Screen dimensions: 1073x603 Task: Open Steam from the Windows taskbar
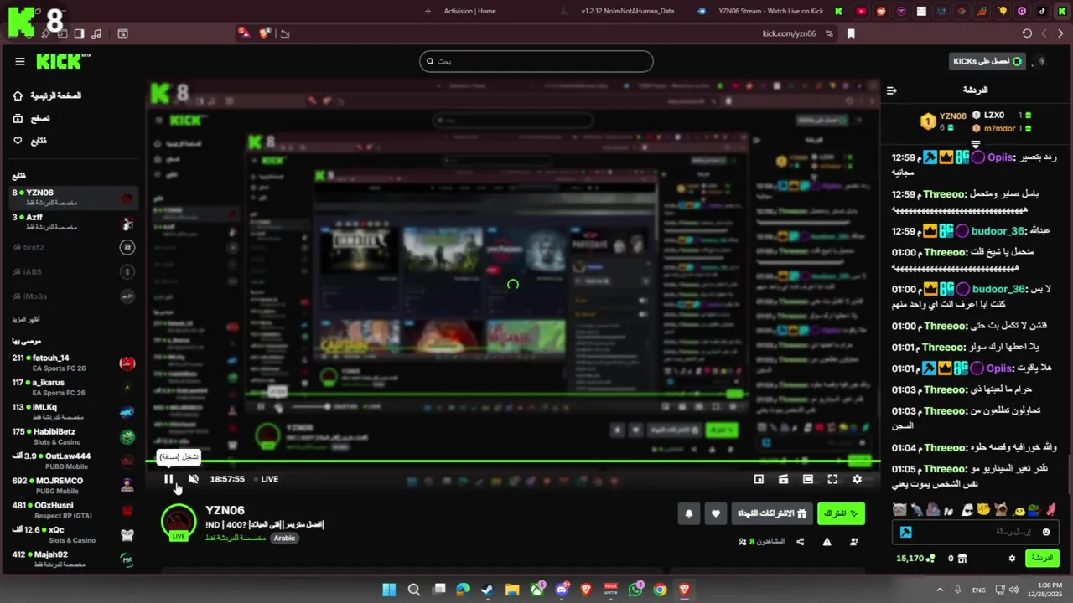[487, 590]
